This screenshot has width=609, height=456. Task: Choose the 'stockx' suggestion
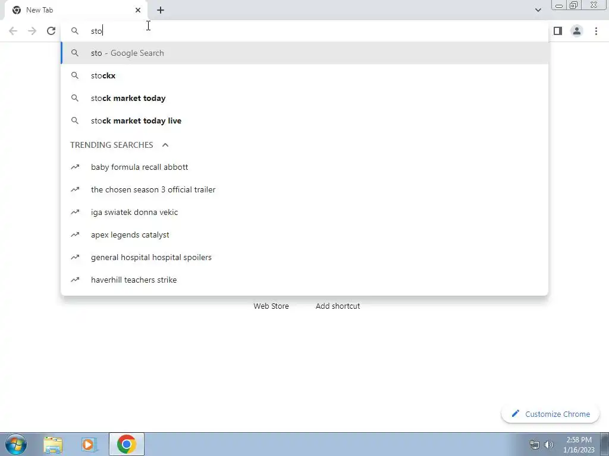click(305, 75)
